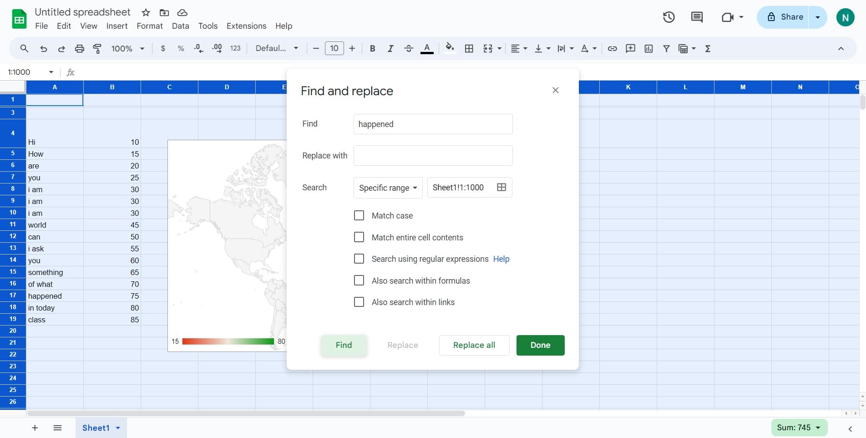Open the comments icon in header

click(696, 17)
